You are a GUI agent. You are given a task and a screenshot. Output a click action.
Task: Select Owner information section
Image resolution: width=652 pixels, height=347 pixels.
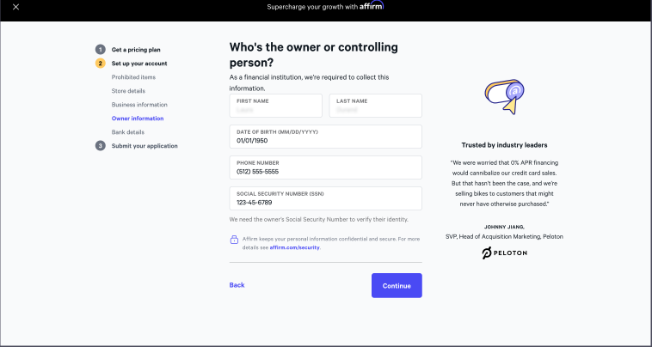coord(138,119)
